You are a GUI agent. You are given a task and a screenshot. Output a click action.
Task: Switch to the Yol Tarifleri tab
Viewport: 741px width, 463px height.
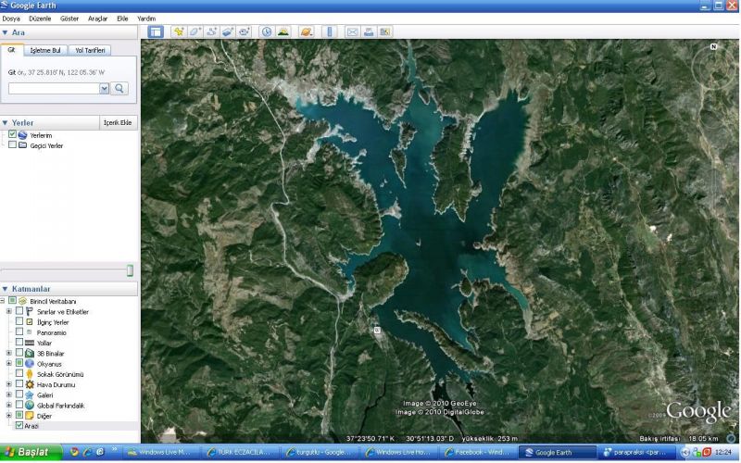tap(92, 50)
